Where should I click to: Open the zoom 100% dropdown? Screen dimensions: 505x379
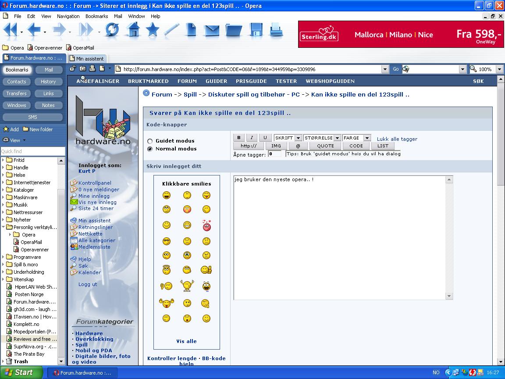(x=499, y=69)
